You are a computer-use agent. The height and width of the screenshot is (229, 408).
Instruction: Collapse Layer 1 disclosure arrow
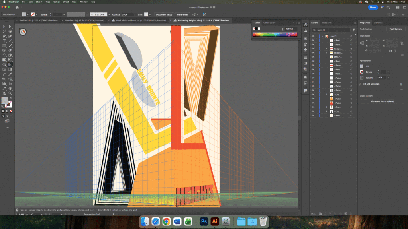click(322, 36)
